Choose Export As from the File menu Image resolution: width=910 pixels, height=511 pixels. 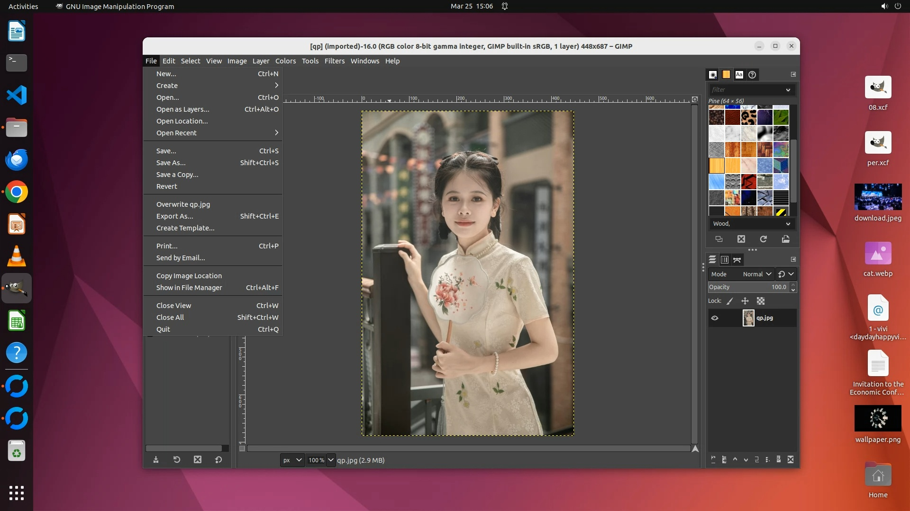[175, 216]
